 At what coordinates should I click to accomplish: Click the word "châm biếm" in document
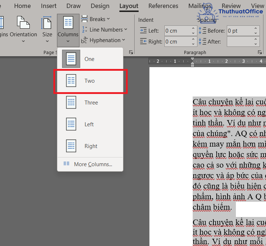point(212,207)
